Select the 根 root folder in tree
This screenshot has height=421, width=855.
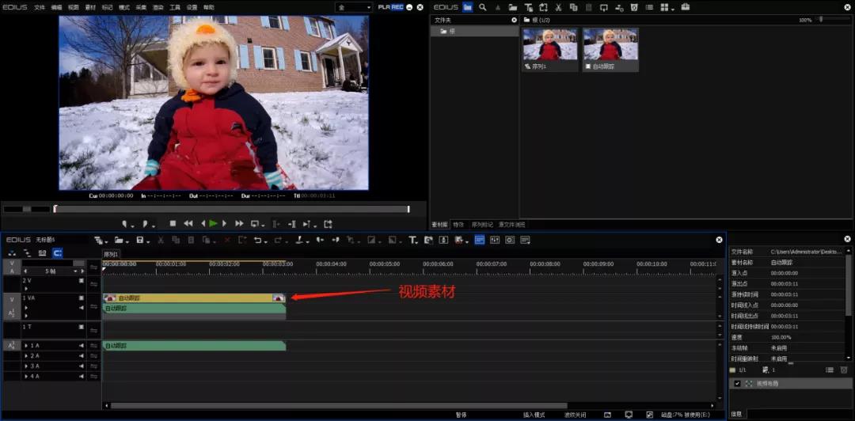pyautogui.click(x=474, y=32)
